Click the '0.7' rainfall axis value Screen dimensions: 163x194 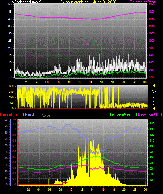[14, 146]
